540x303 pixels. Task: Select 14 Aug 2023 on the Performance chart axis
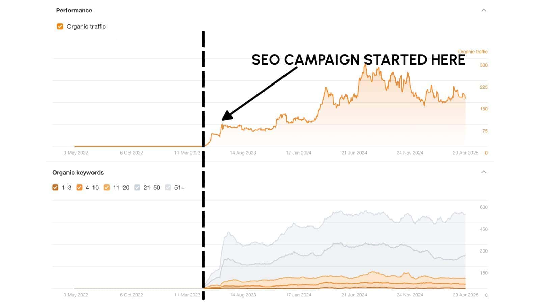pyautogui.click(x=243, y=153)
